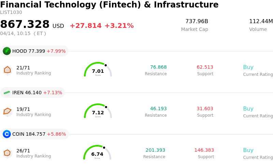Image resolution: width=273 pixels, height=166 pixels.
Task: Click HOOD industry ranking radar icon
Action: coord(7,70)
